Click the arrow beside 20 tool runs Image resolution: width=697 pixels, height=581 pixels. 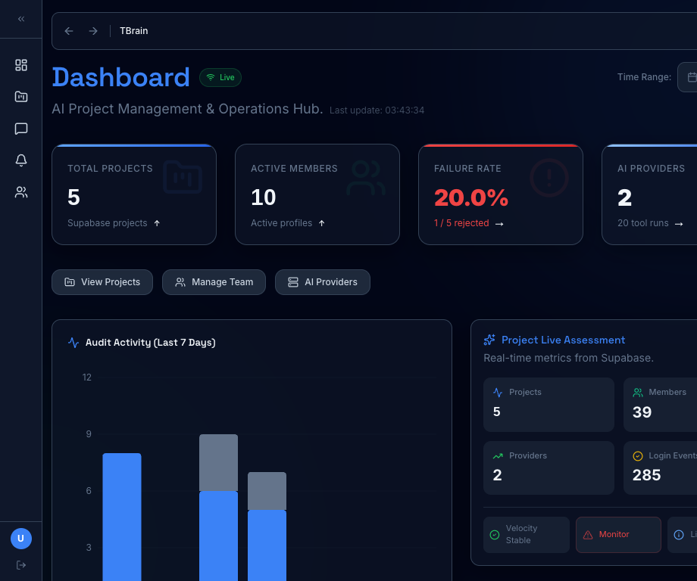click(679, 224)
